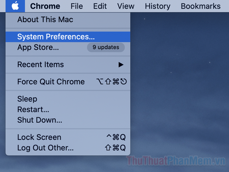The image size is (229, 172).
Task: Open the Edit menu
Action: pos(100,6)
